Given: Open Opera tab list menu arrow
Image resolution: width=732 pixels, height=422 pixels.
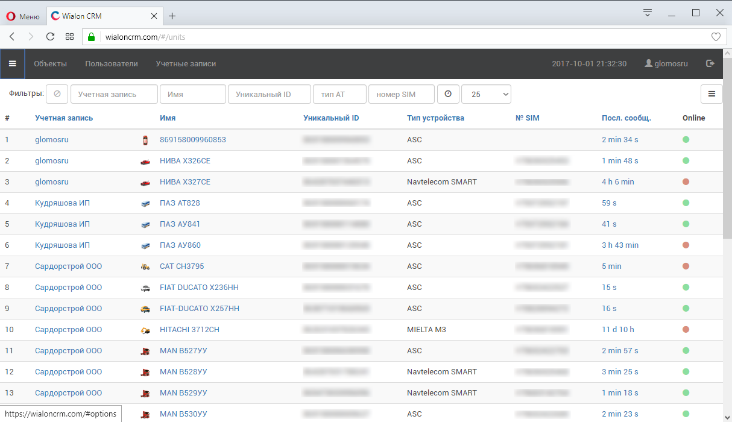Looking at the screenshot, I should click(x=648, y=13).
